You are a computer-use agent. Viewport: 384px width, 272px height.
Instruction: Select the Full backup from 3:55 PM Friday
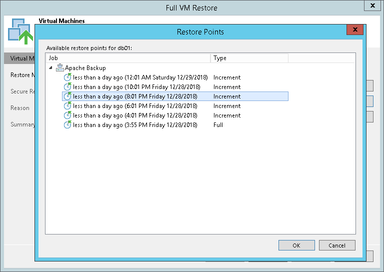point(135,125)
